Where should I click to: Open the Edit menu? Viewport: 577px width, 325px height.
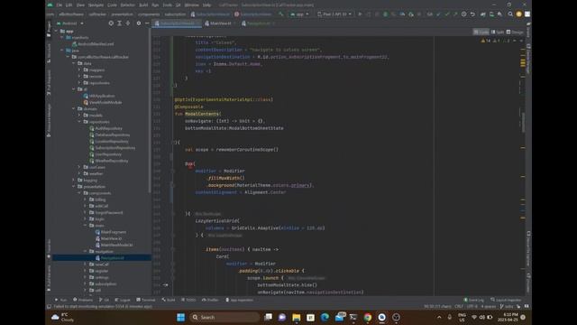pos(69,5)
